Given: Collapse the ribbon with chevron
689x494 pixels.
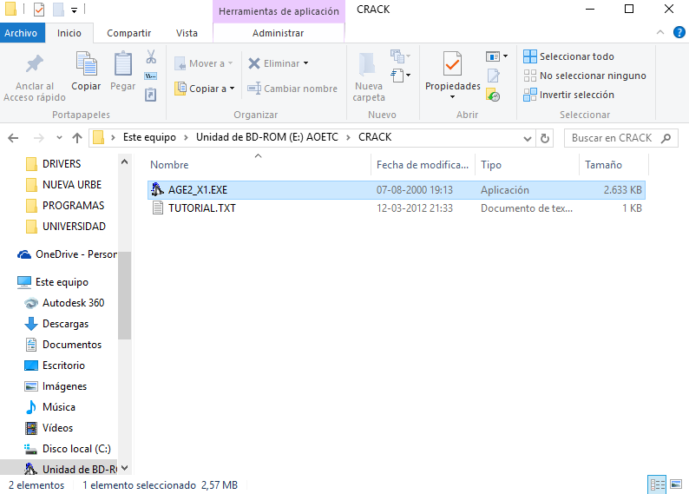Looking at the screenshot, I should coord(660,32).
